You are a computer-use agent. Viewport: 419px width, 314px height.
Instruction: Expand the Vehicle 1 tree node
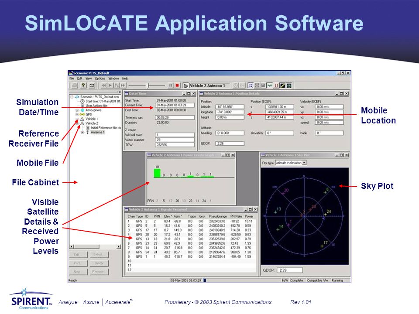click(x=77, y=119)
